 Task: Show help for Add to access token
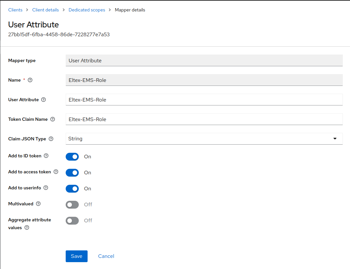click(56, 172)
